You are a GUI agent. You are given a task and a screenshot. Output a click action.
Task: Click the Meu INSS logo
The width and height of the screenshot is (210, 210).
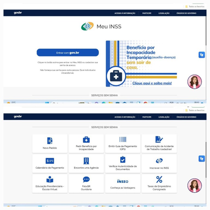click(101, 27)
